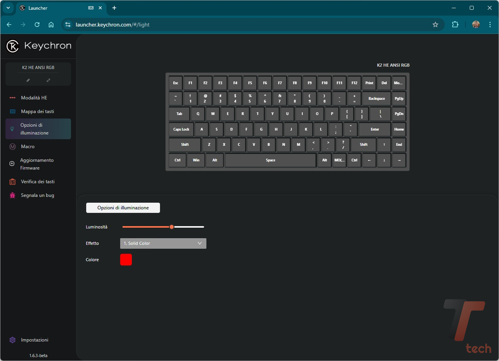This screenshot has height=361, width=499.
Task: Reload the page with refresh button
Action: tap(37, 25)
